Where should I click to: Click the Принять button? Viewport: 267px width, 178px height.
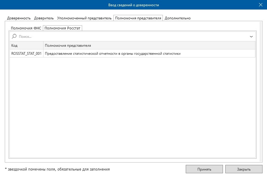point(204,169)
